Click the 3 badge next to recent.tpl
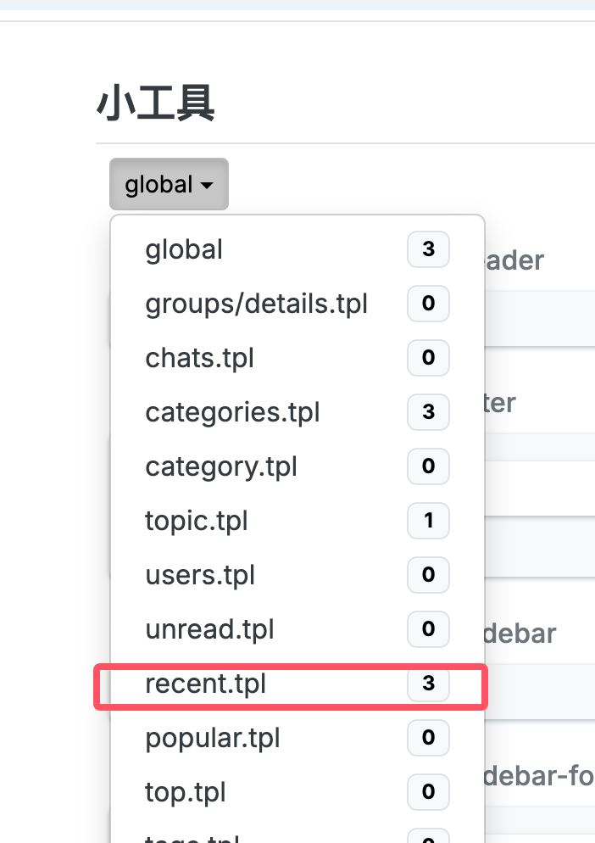 pos(428,684)
